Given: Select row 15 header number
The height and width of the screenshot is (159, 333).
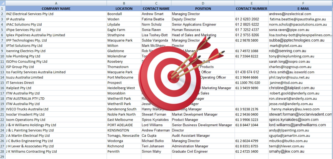Looking at the screenshot, I should [3, 83].
